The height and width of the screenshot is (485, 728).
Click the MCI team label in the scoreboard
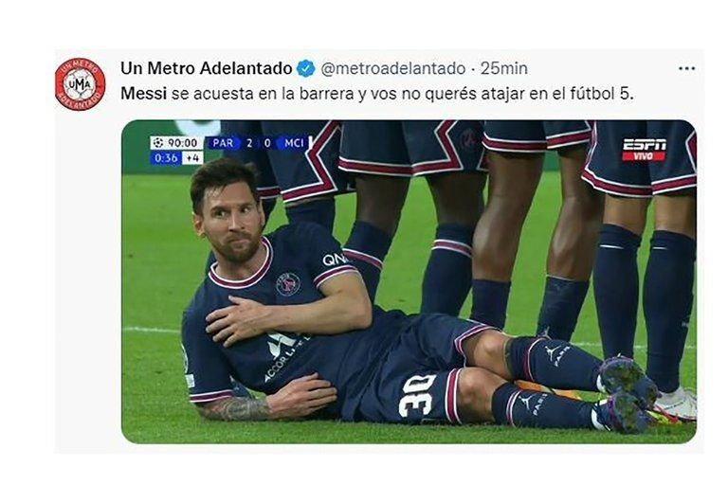[294, 142]
